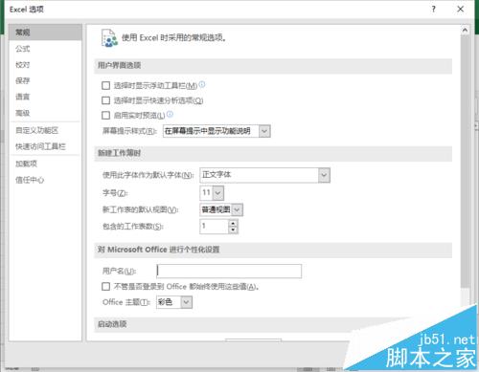Open the Office 主题 dropdown showing 彩色
Screen dimensions: 479x372
[187, 302]
